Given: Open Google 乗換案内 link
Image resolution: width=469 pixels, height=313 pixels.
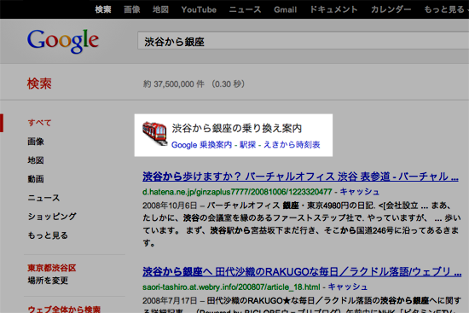Looking at the screenshot, I should pyautogui.click(x=201, y=145).
